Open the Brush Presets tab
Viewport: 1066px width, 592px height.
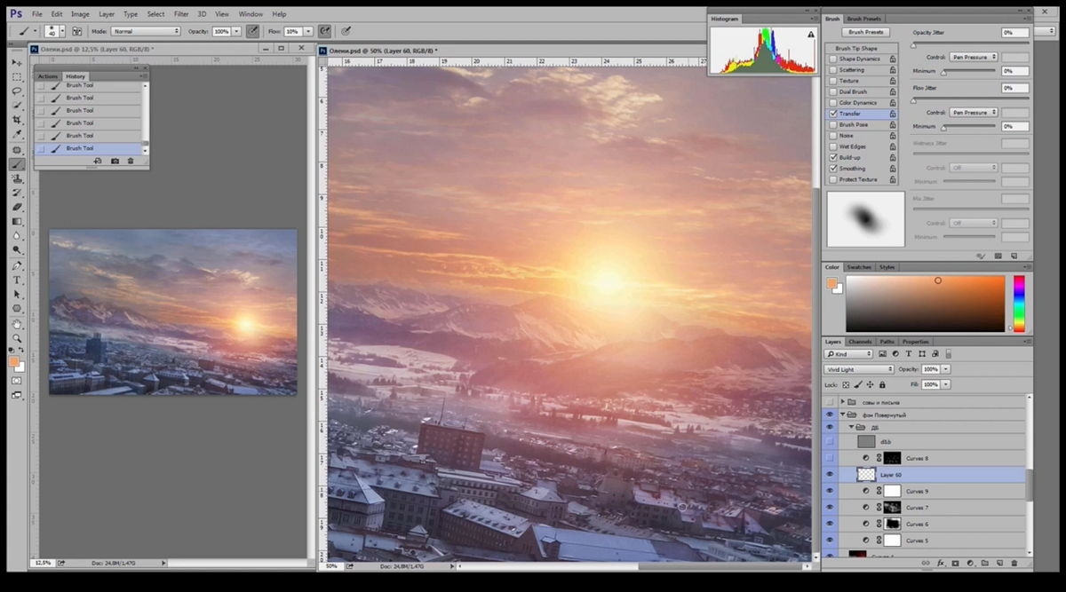coord(864,19)
